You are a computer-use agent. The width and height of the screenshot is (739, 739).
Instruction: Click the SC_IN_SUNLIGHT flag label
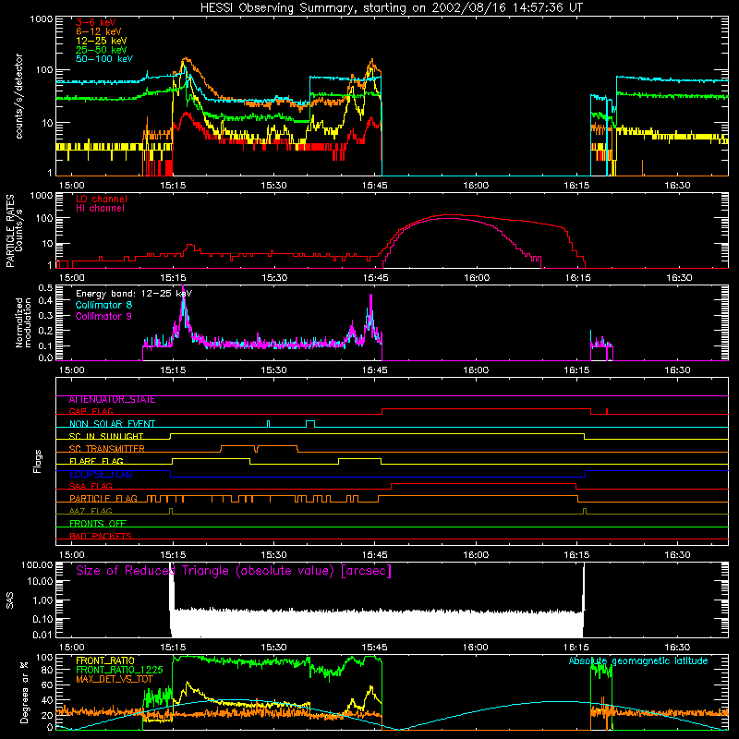(x=106, y=436)
